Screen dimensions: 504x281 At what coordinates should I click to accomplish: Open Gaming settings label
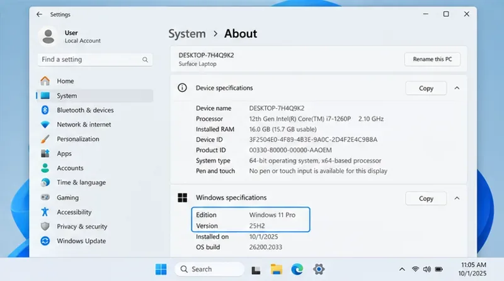coord(67,197)
